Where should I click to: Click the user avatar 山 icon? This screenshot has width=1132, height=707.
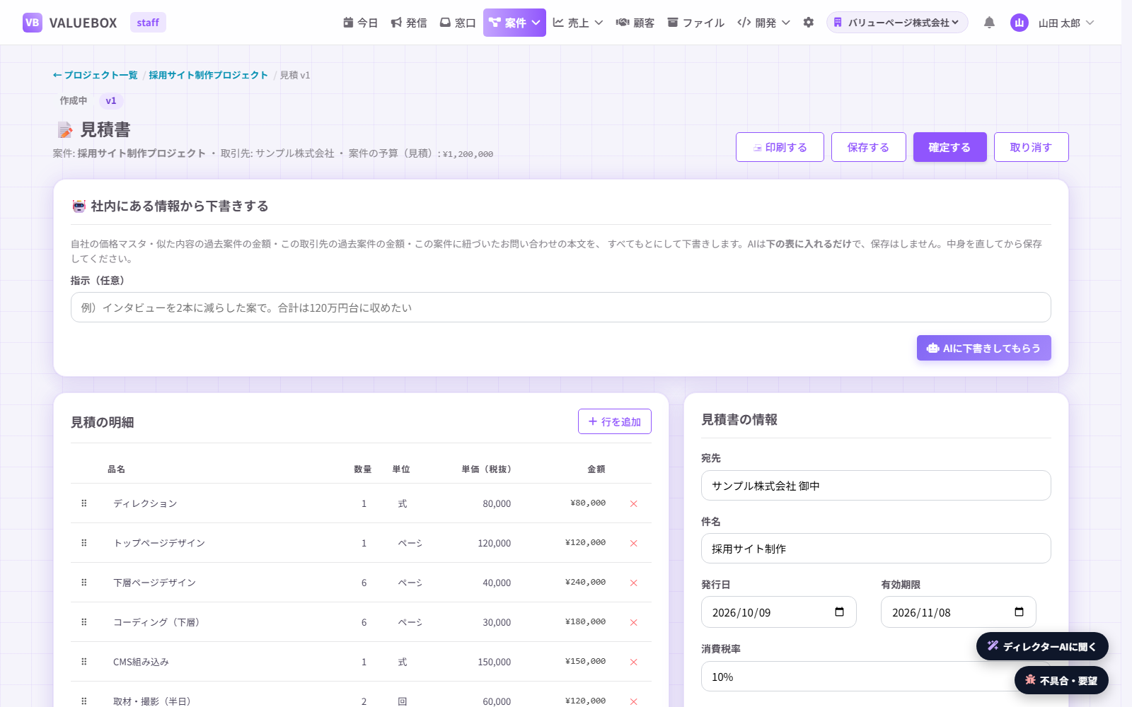coord(1020,23)
